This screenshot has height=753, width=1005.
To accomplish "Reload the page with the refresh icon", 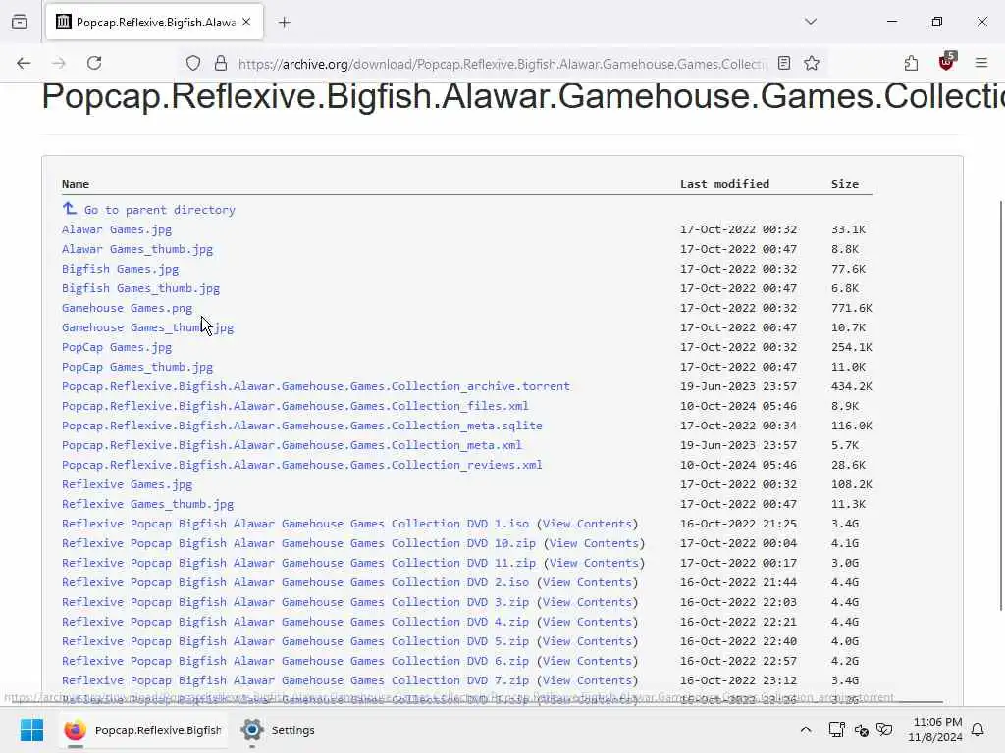I will (x=94, y=63).
